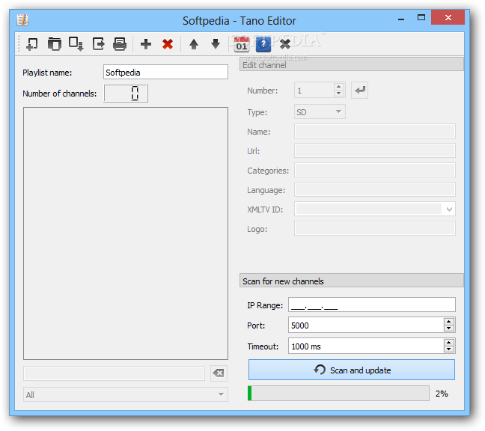This screenshot has width=485, height=431.
Task: Open help with blue question mark icon
Action: tap(263, 44)
